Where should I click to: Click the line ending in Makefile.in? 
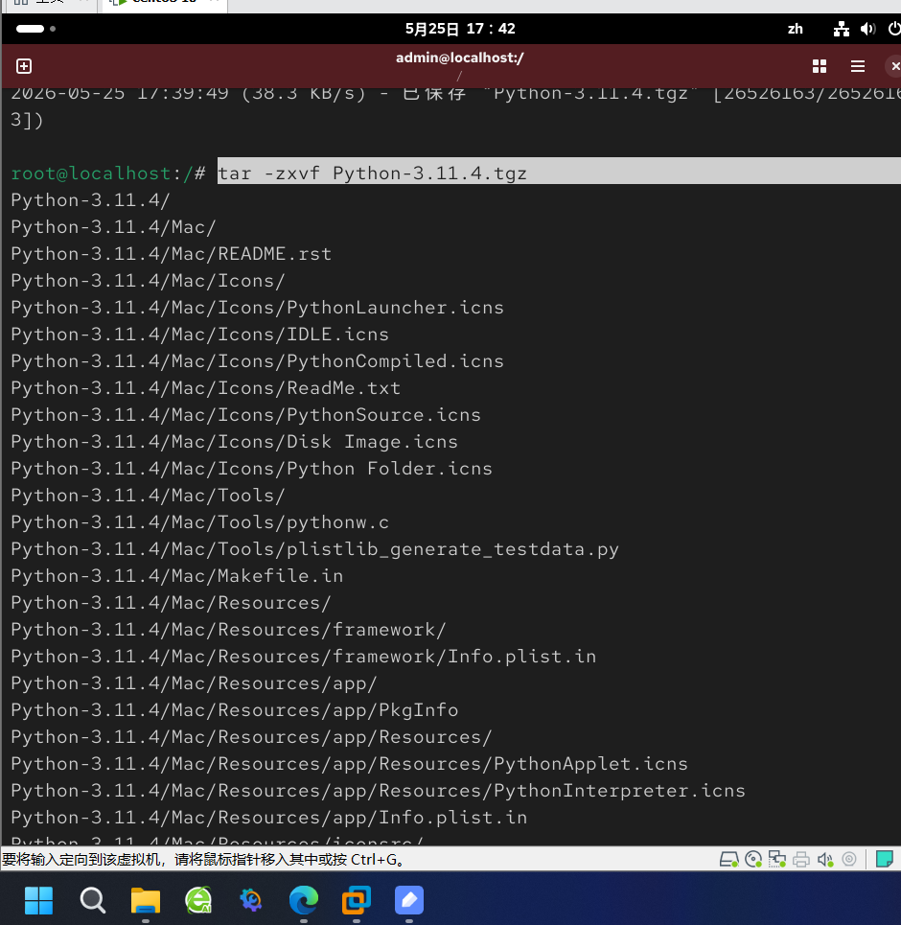tap(177, 576)
